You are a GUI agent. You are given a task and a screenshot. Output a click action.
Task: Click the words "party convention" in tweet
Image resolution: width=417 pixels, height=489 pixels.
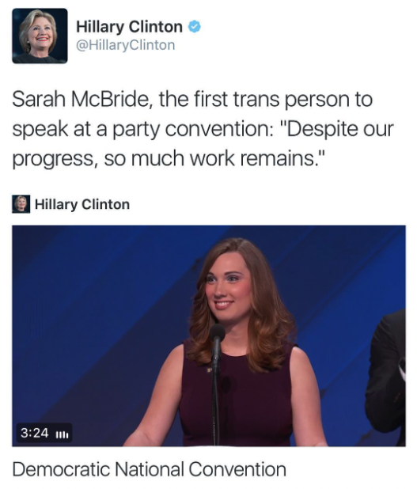pyautogui.click(x=190, y=129)
